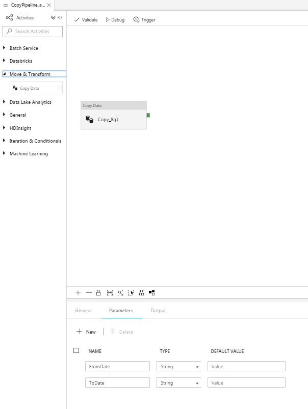Click the pin Activities pane icon
This screenshot has height=409, width=308.
pos(60,17)
